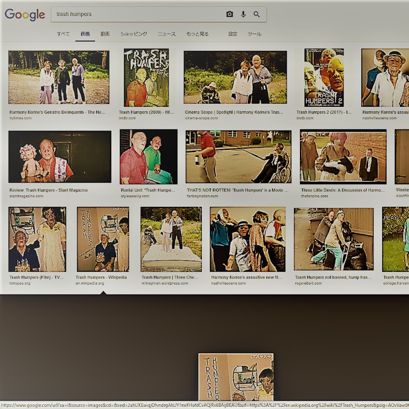Image resolution: width=409 pixels, height=409 pixels.
Task: Click 'Trash Humpers | Three Che...' caption
Action: 170,277
